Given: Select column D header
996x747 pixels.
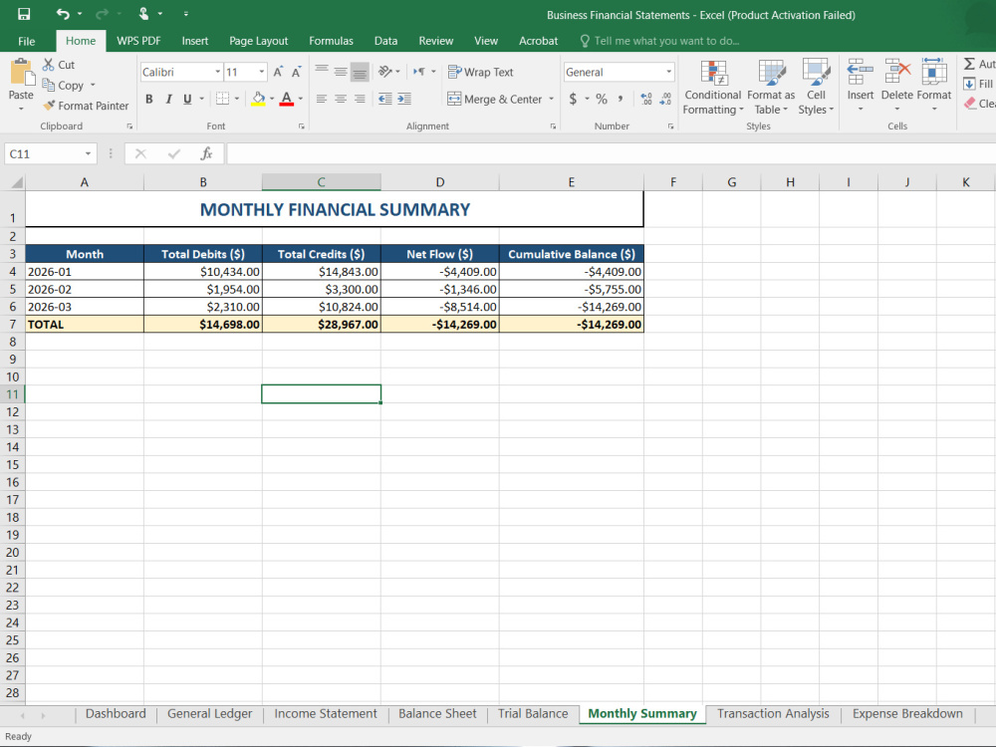Looking at the screenshot, I should coord(439,182).
